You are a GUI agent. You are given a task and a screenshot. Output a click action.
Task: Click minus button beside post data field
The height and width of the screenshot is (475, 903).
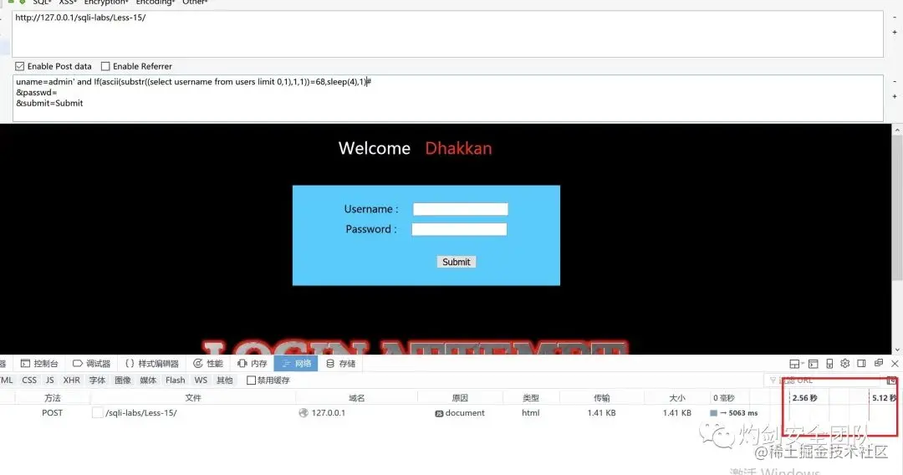pyautogui.click(x=895, y=82)
